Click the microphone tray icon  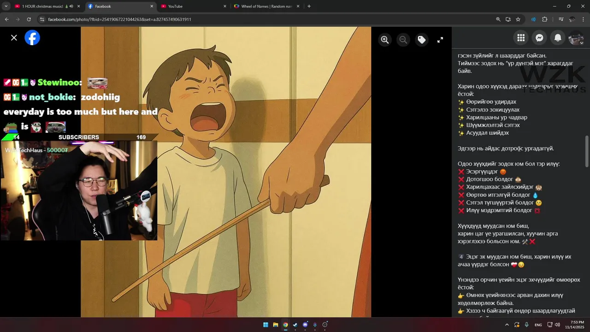pos(526,325)
